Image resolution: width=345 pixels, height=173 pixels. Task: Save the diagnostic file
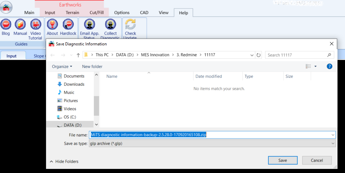click(x=283, y=160)
